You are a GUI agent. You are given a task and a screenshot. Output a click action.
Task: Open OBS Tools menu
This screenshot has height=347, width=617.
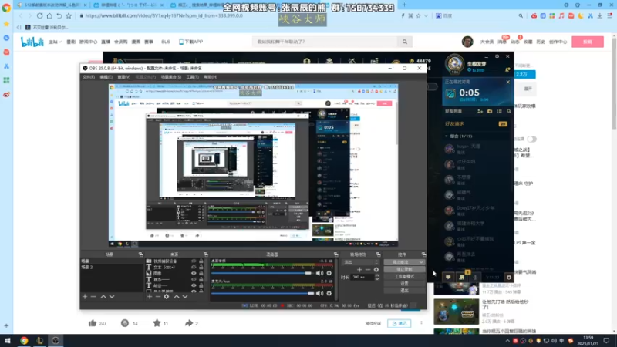click(x=192, y=77)
